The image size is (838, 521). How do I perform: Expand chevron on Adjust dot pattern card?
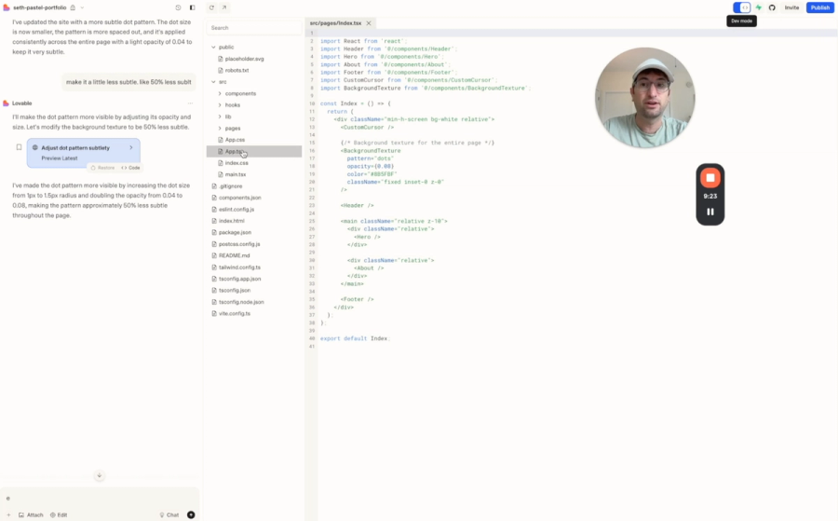click(131, 147)
